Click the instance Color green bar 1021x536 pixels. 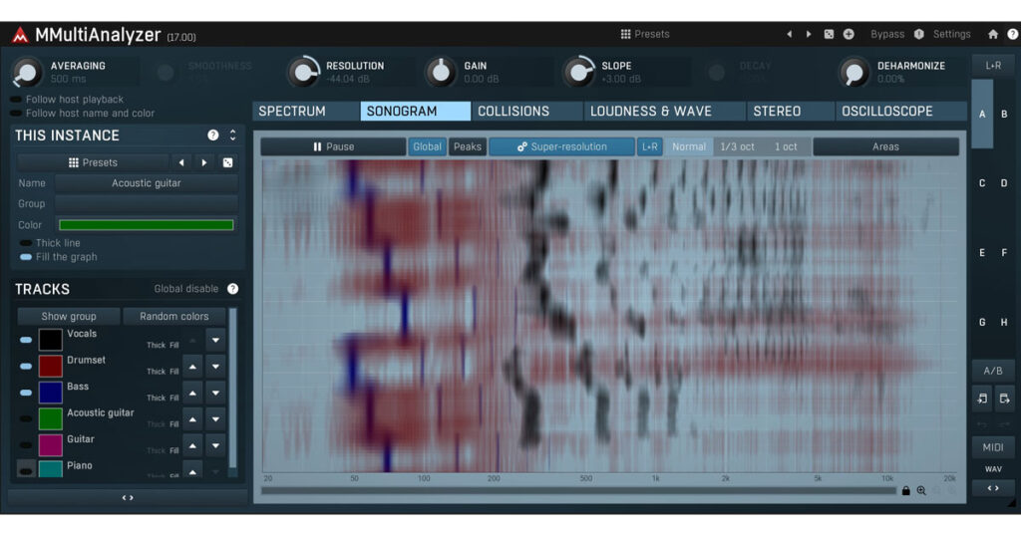point(147,225)
